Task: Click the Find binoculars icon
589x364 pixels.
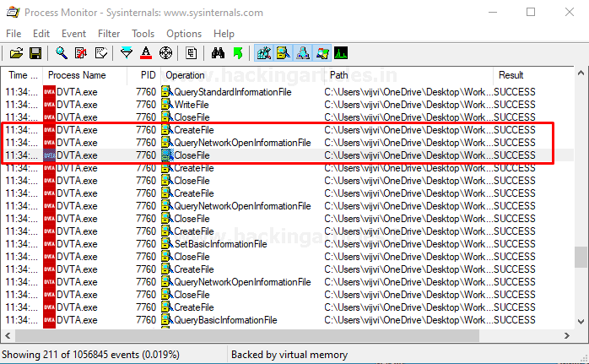Action: point(218,53)
